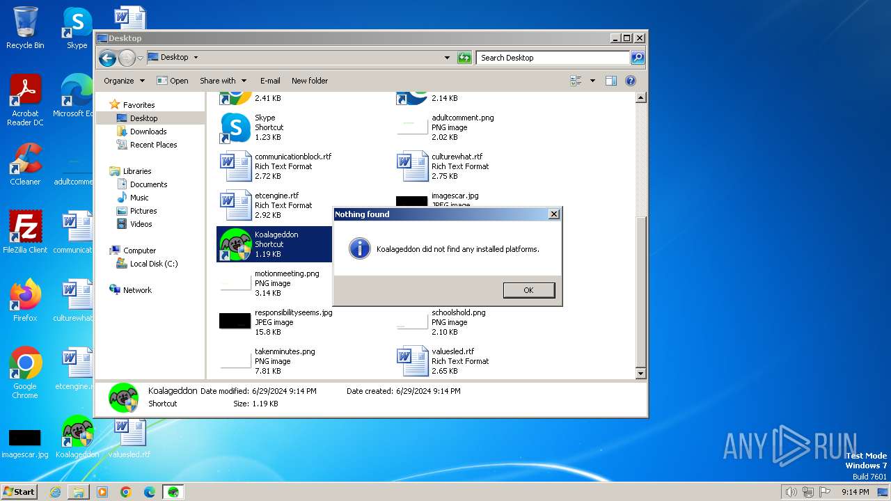This screenshot has width=891, height=501.
Task: Open the Start menu
Action: (19, 491)
